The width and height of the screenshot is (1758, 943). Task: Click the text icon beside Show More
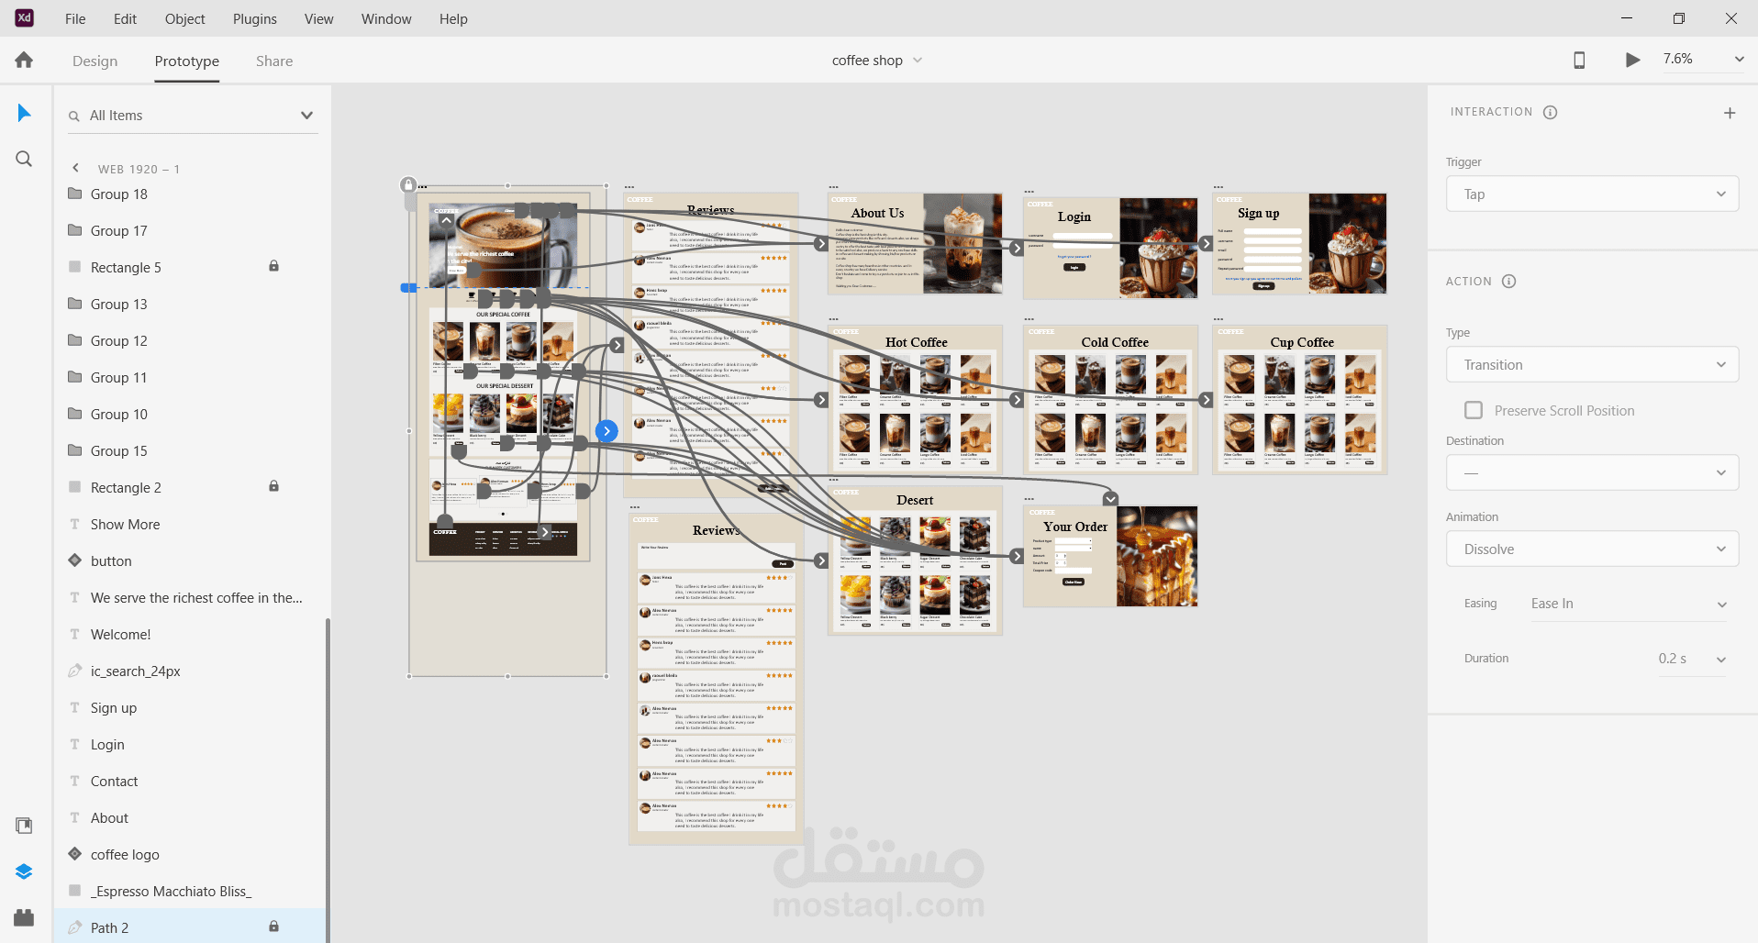(75, 524)
